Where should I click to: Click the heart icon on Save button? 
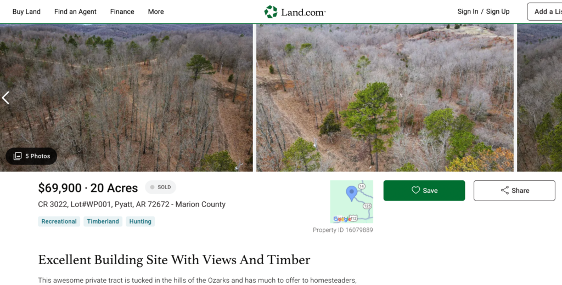(x=415, y=190)
